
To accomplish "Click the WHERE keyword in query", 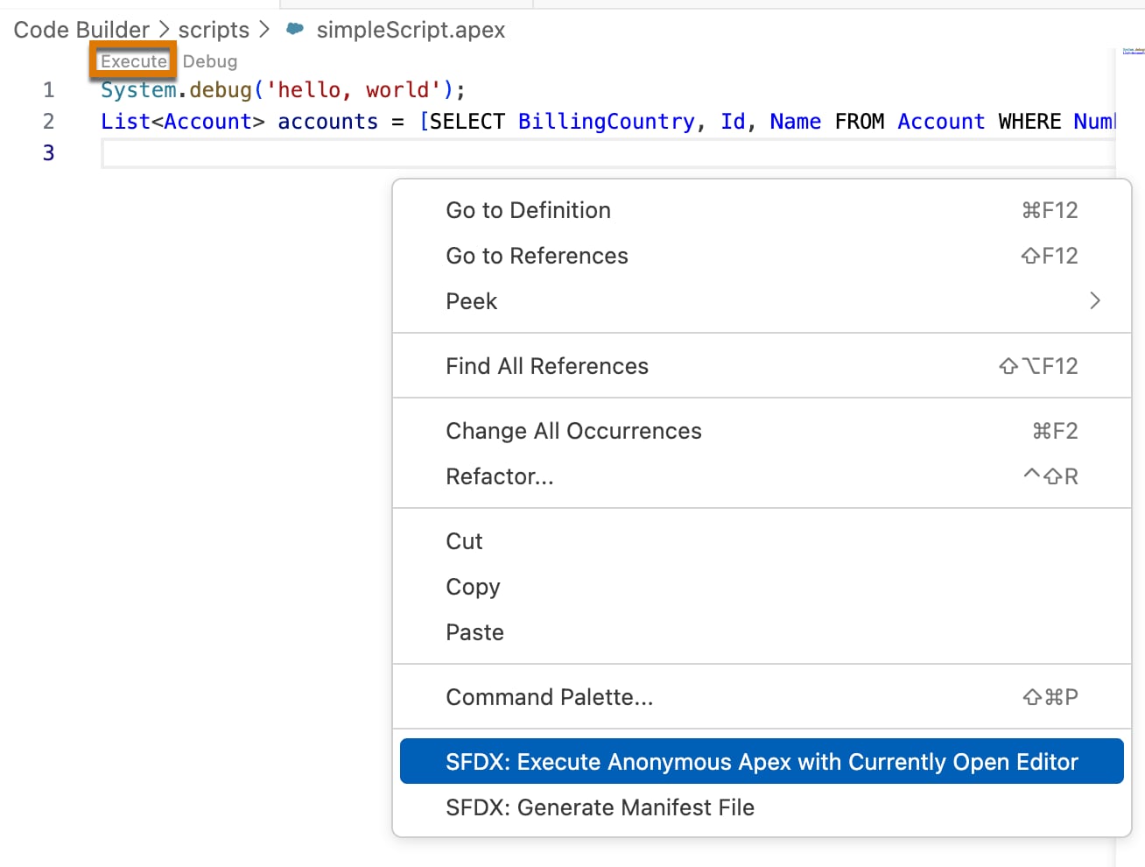I will [x=1029, y=121].
